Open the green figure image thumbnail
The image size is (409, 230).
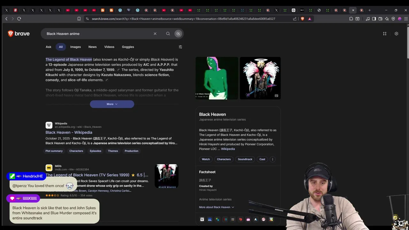[217, 78]
